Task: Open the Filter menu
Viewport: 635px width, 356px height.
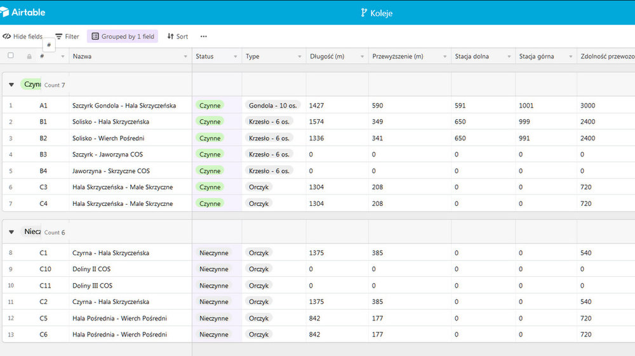Action: coord(67,36)
